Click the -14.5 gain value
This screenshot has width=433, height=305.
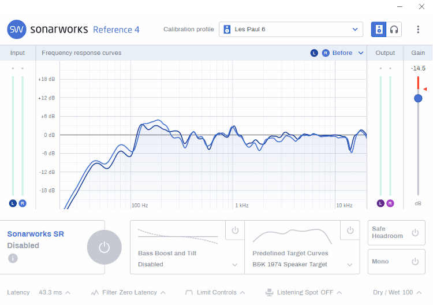pyautogui.click(x=418, y=68)
